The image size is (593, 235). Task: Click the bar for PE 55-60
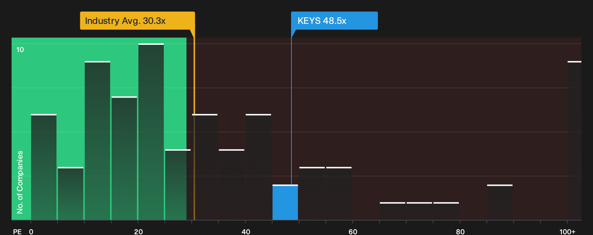[x=339, y=193]
